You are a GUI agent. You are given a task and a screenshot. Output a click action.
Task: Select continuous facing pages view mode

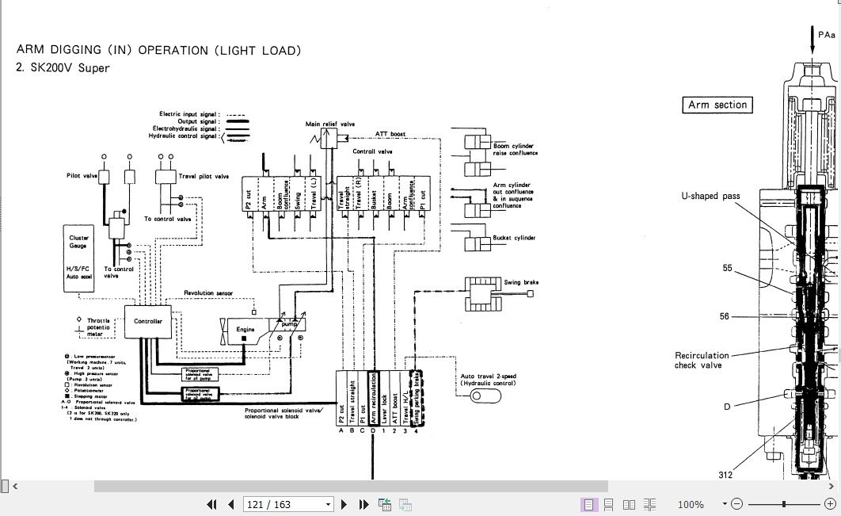649,504
